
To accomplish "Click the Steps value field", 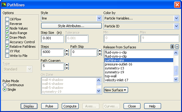I will [x=52, y=52].
